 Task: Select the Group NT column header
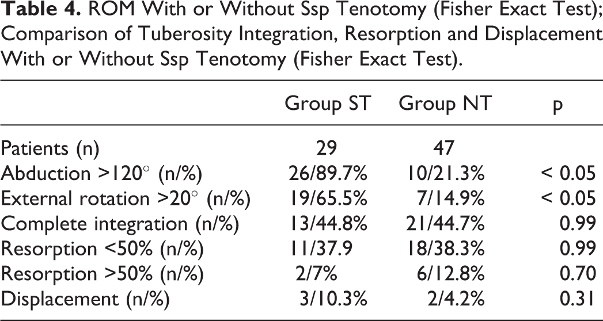445,104
